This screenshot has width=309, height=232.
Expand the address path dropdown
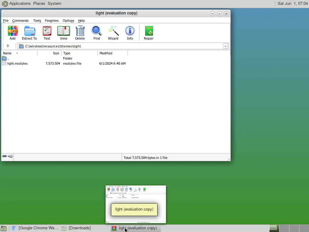(225, 46)
